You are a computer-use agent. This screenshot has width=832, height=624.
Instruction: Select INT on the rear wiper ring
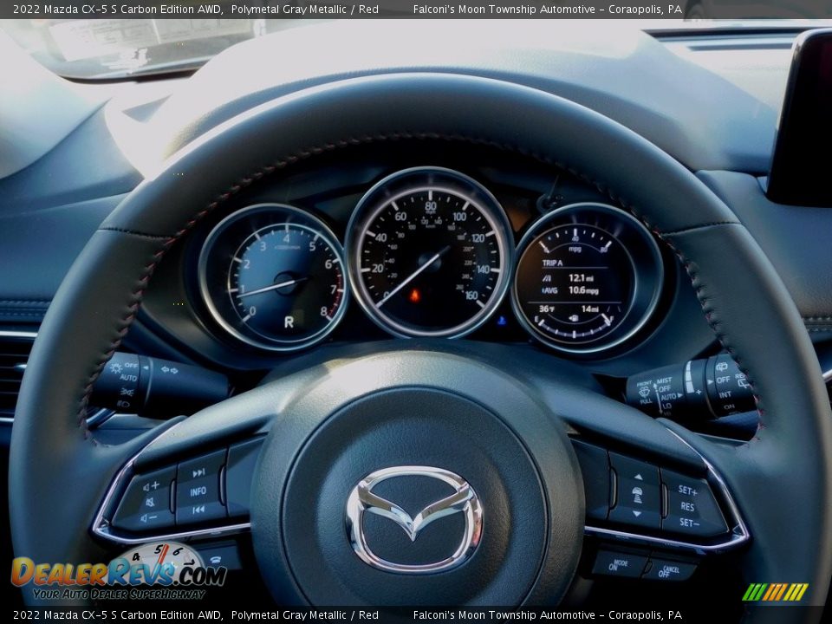[x=725, y=395]
